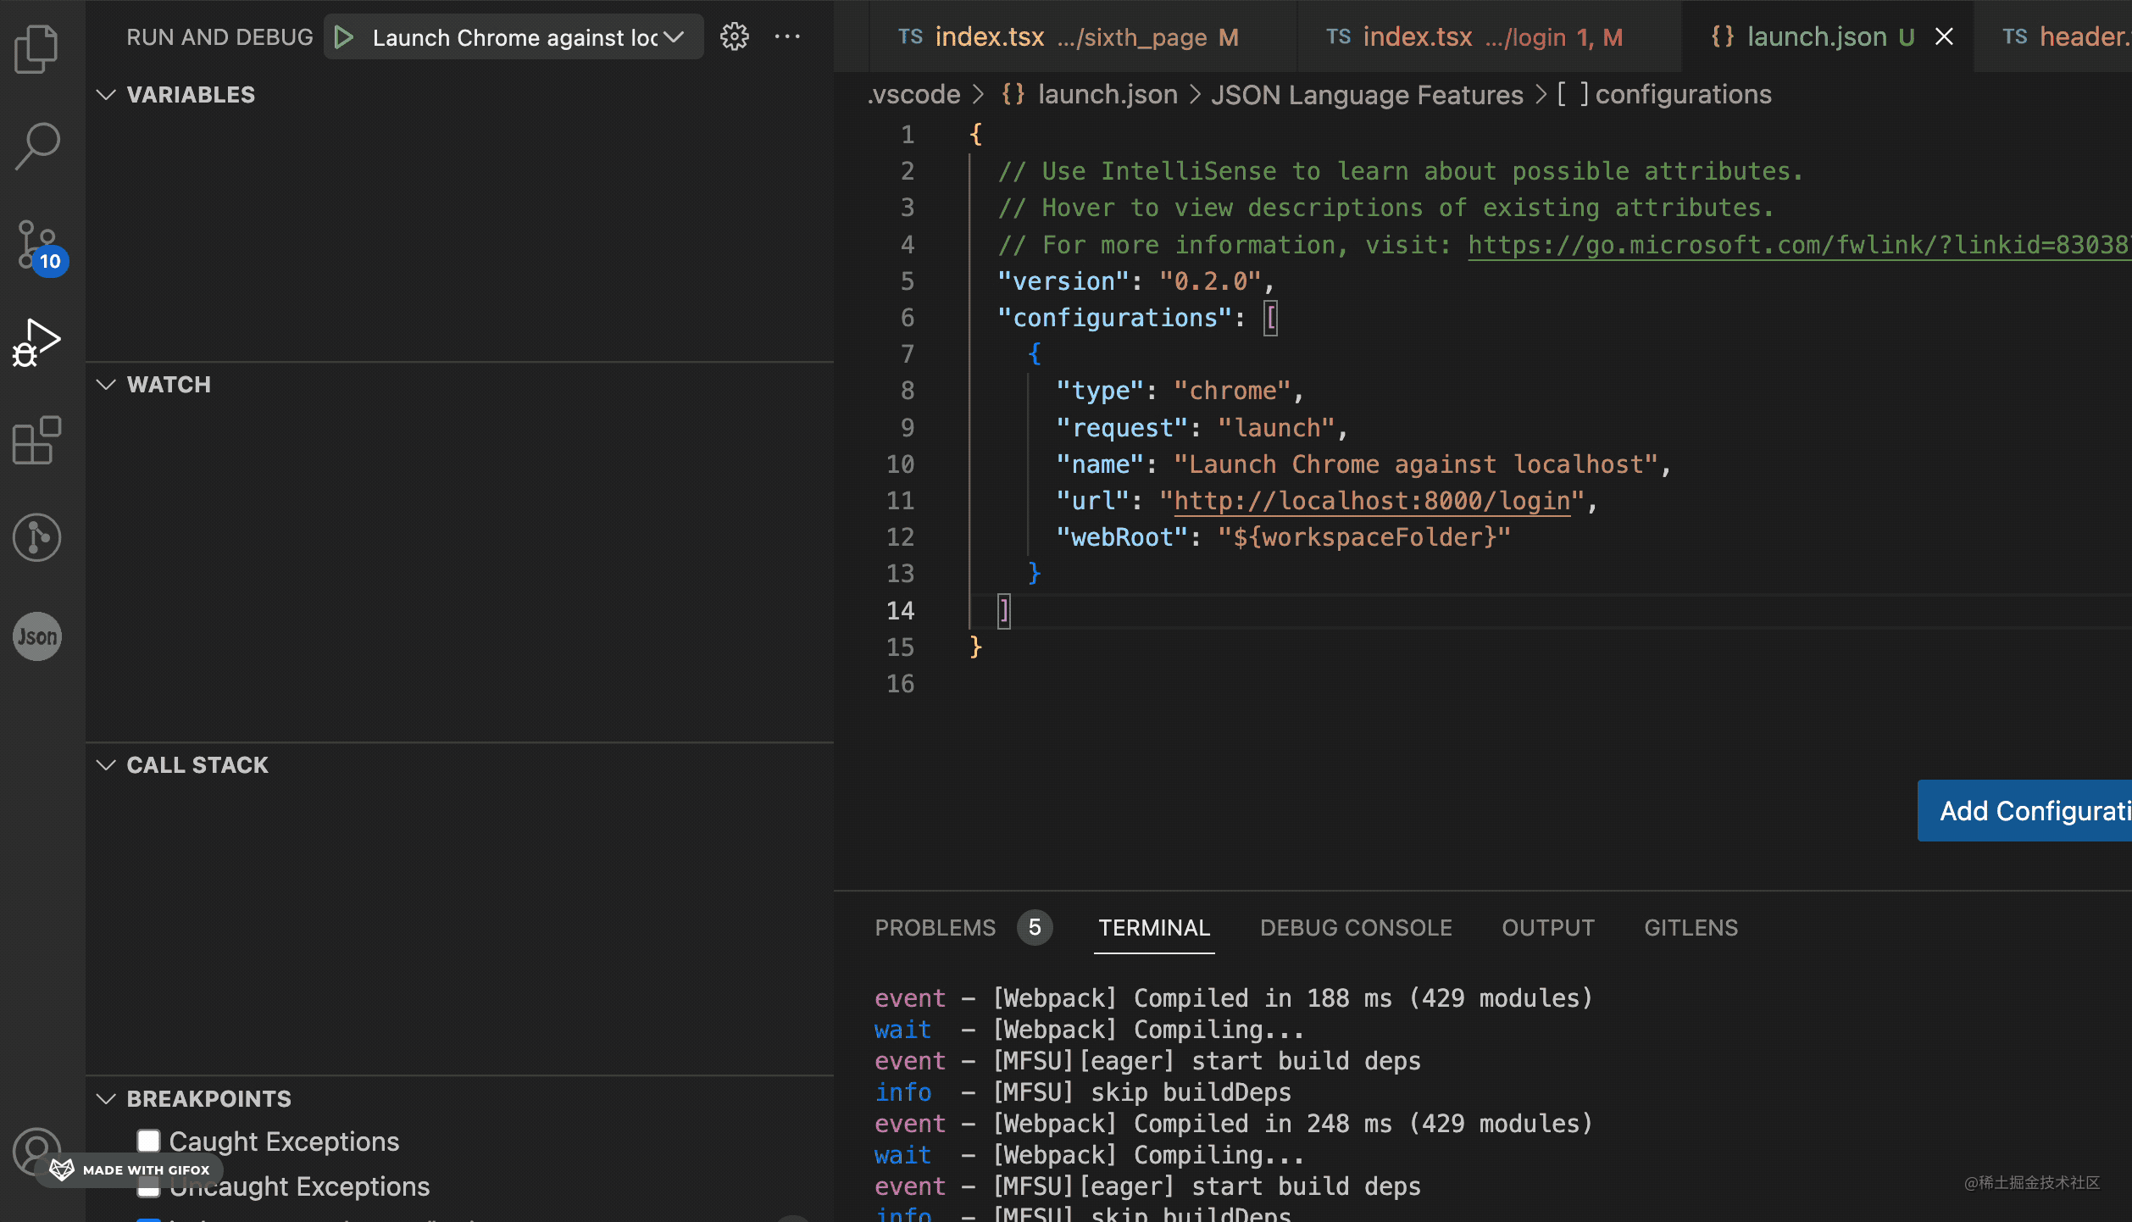Open the GitLens sidebar icon

click(36, 537)
